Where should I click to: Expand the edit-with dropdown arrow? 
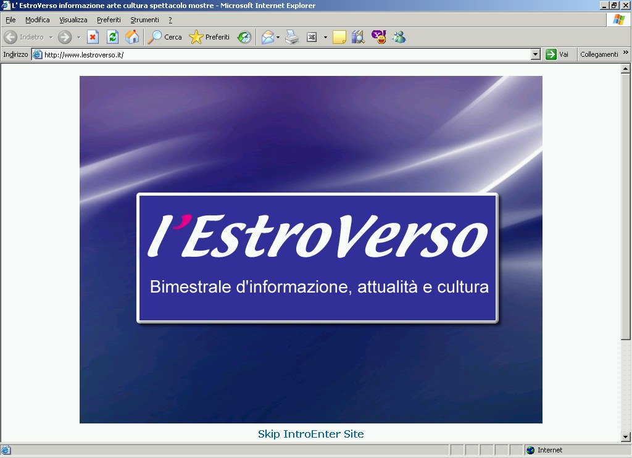click(325, 37)
